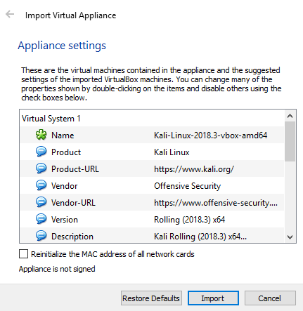
Task: Click the Vendor-URL row bubble icon
Action: (41, 202)
